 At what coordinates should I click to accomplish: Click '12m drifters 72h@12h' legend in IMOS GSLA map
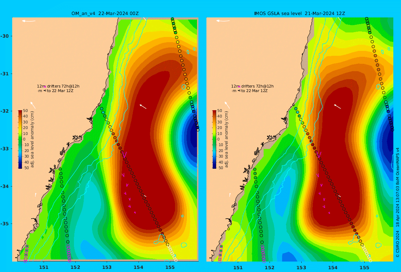coord(252,86)
